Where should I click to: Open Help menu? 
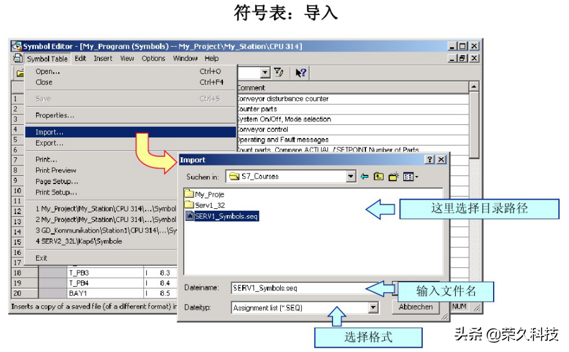pyautogui.click(x=212, y=58)
